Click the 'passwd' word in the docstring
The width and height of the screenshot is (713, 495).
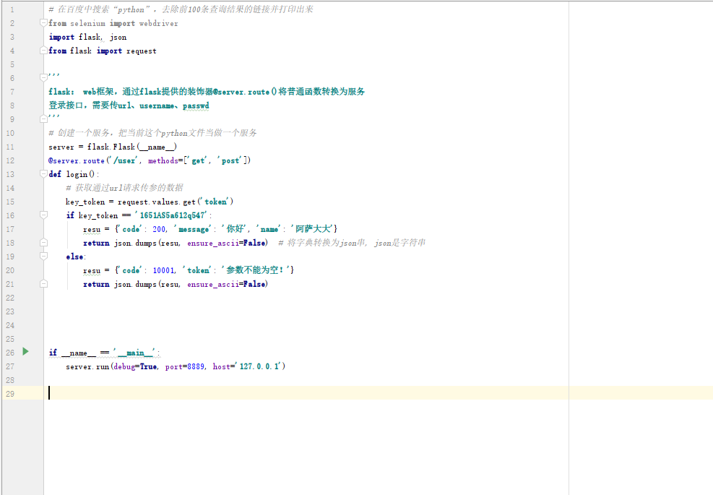[196, 106]
